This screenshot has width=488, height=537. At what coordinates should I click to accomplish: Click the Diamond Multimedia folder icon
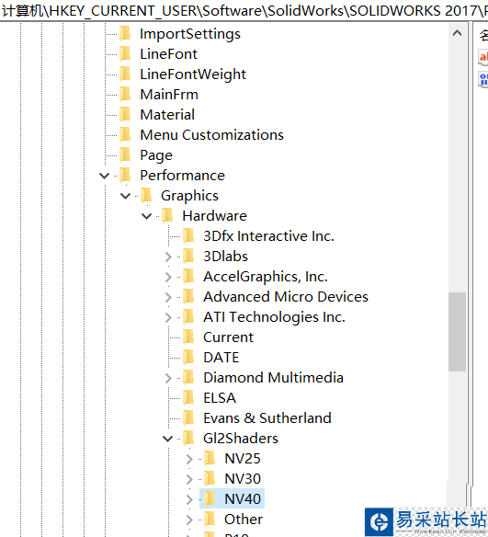coord(189,377)
